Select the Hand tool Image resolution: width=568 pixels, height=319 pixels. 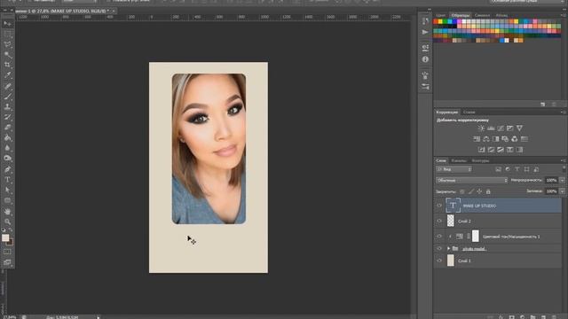coord(8,212)
